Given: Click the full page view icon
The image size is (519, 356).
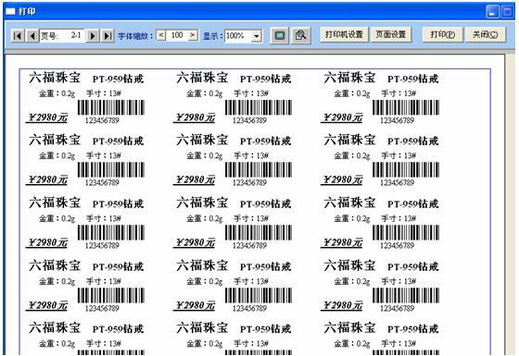Looking at the screenshot, I should pyautogui.click(x=280, y=35).
